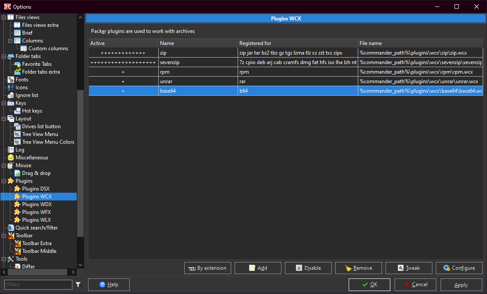Click the Miscellaneous icon in sidebar

[11, 158]
